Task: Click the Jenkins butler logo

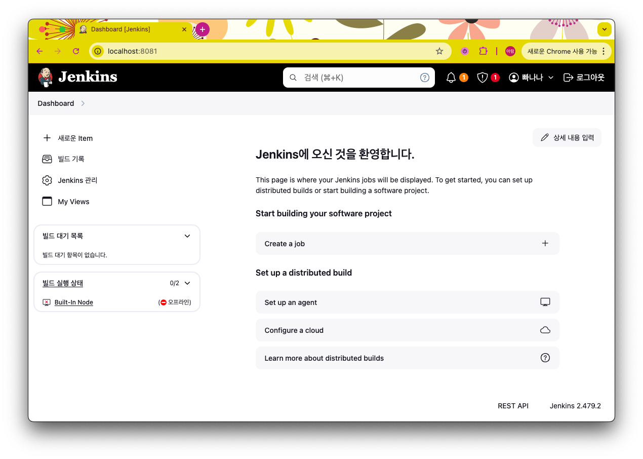Action: click(x=45, y=77)
